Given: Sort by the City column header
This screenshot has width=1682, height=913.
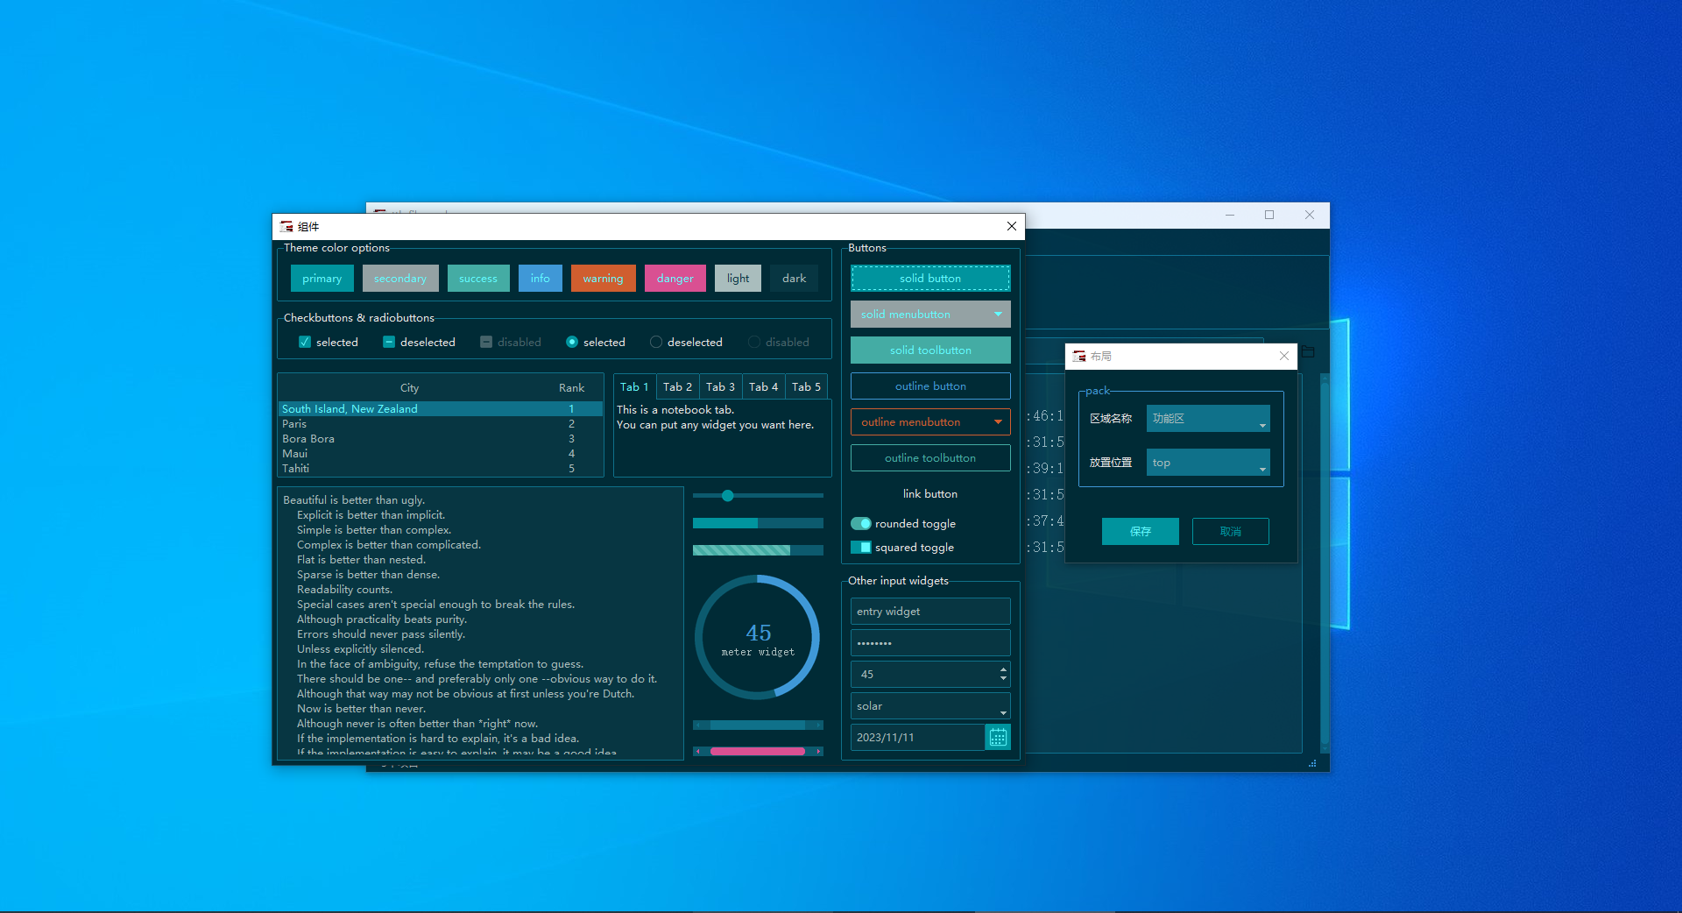Looking at the screenshot, I should tap(409, 387).
